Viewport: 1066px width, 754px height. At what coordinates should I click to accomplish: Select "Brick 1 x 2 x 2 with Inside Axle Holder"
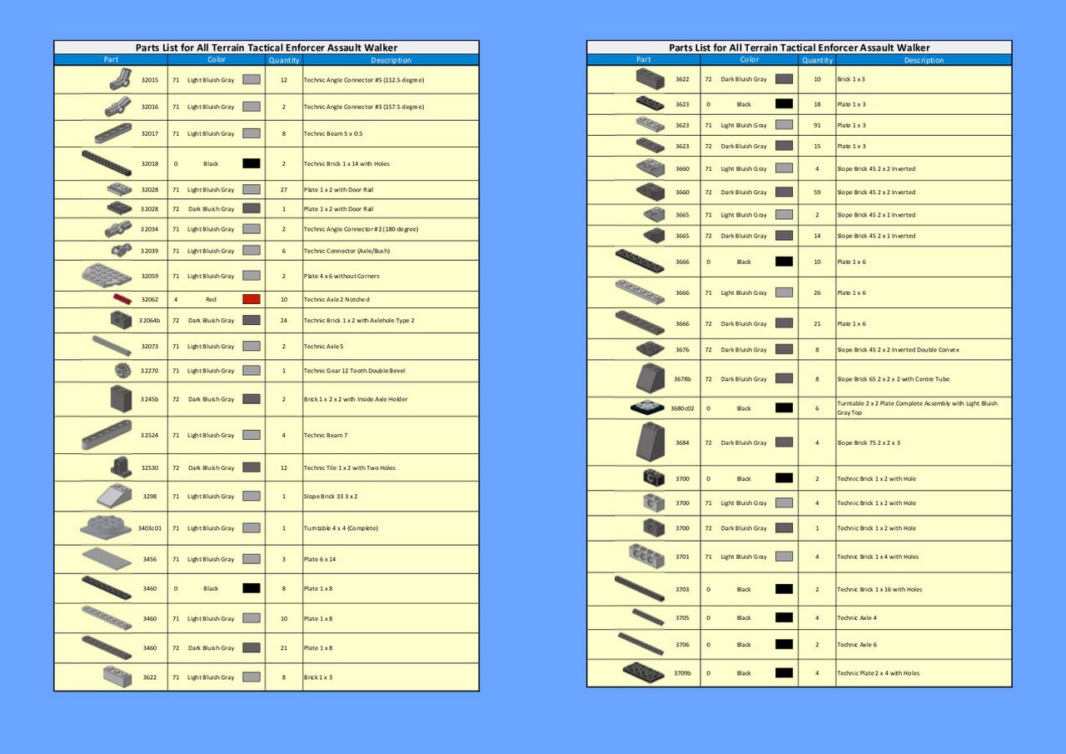[356, 399]
